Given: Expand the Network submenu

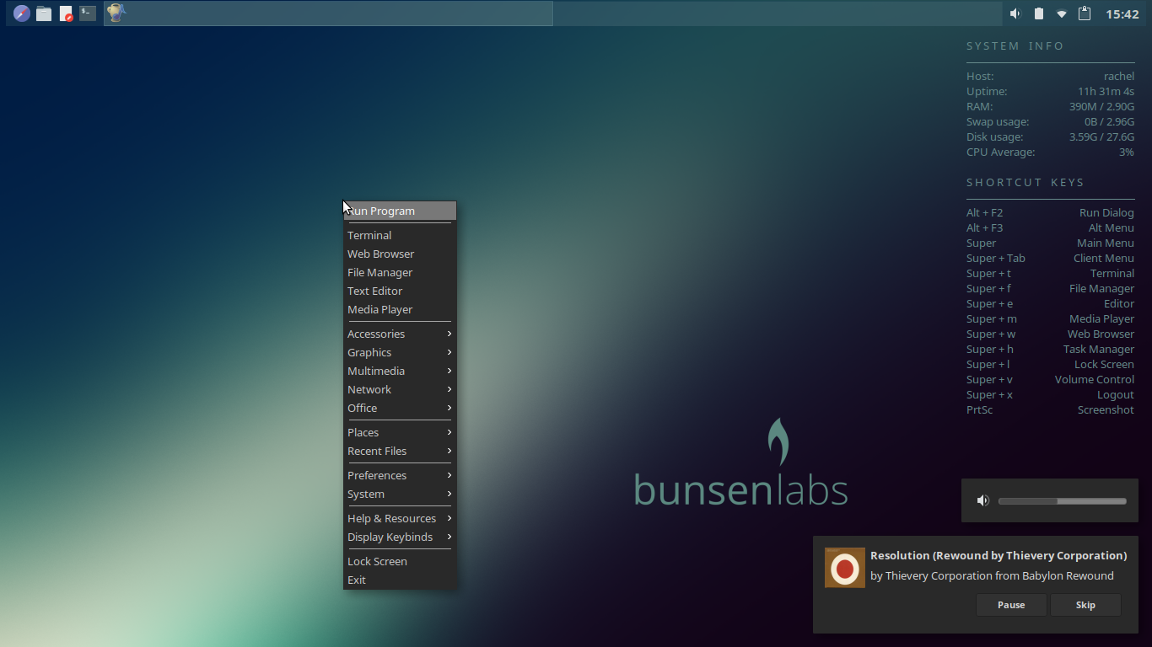Looking at the screenshot, I should pyautogui.click(x=400, y=389).
